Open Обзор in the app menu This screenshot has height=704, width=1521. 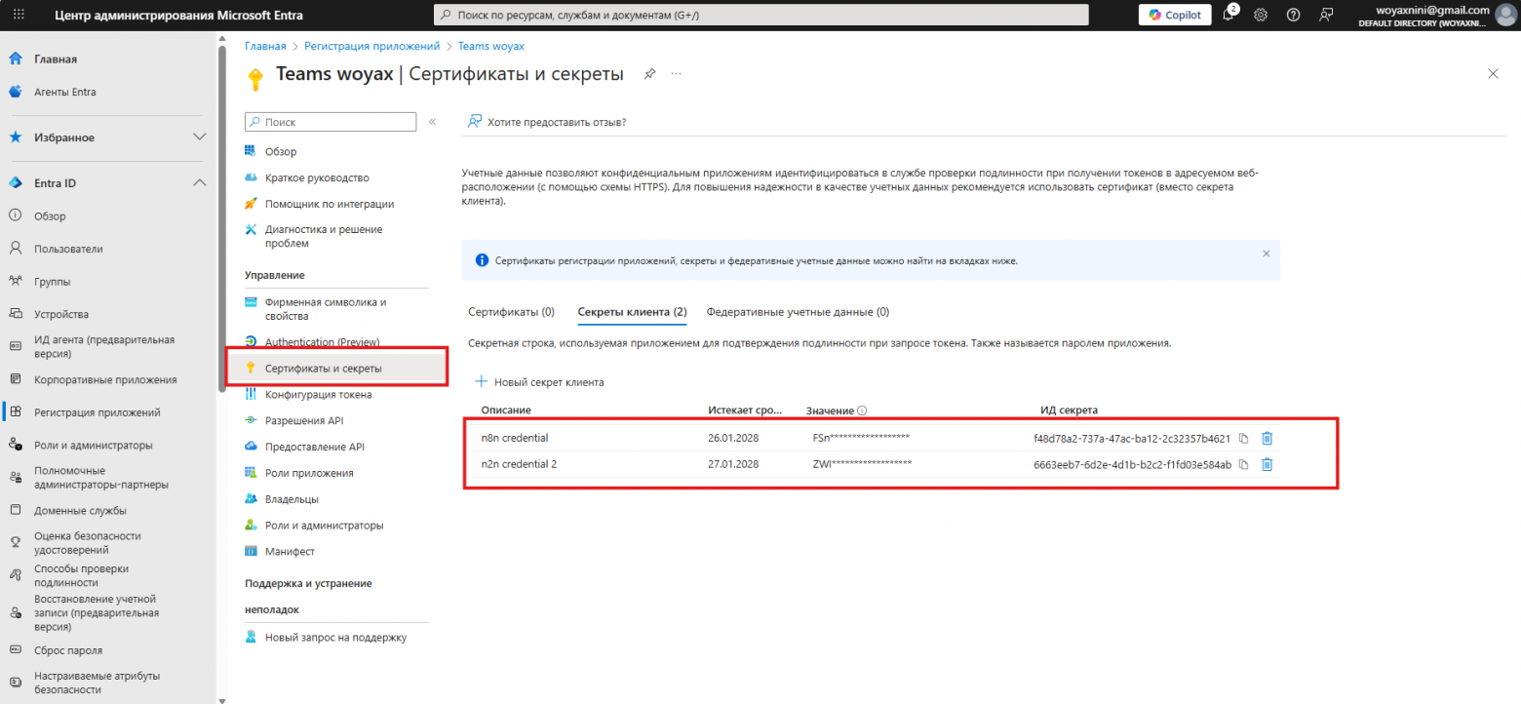[281, 152]
